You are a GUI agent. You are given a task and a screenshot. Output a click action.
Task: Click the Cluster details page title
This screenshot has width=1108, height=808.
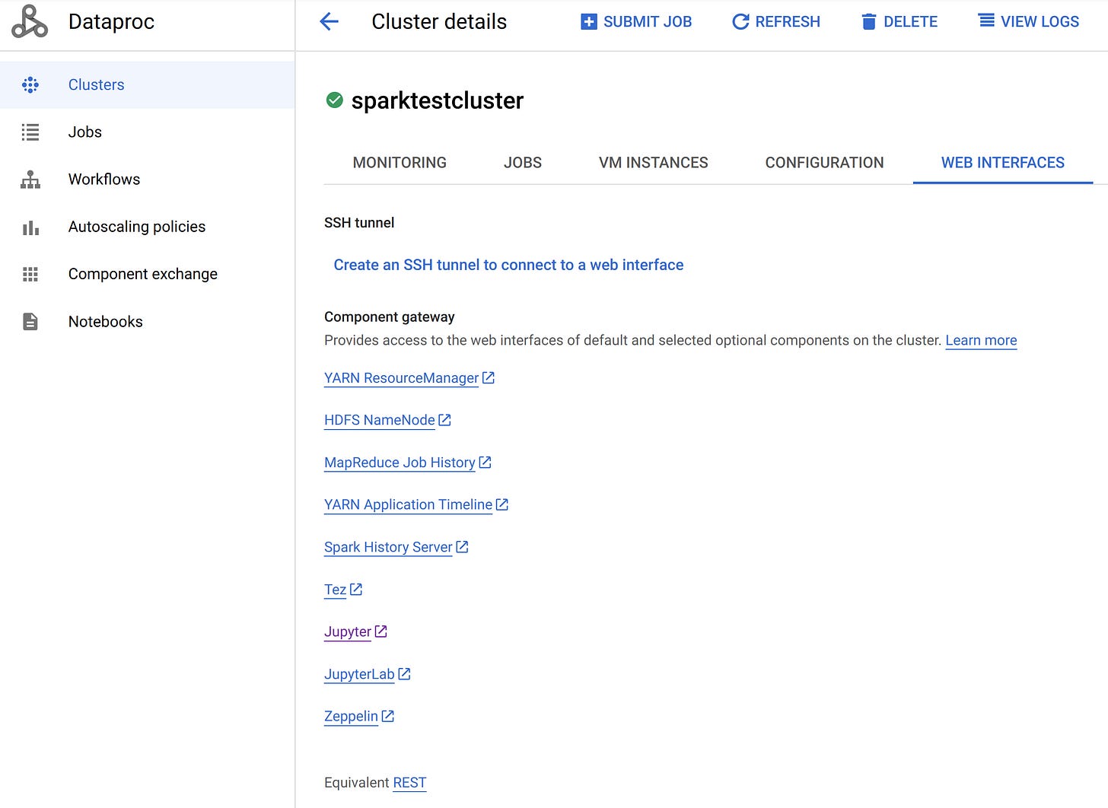pos(439,21)
